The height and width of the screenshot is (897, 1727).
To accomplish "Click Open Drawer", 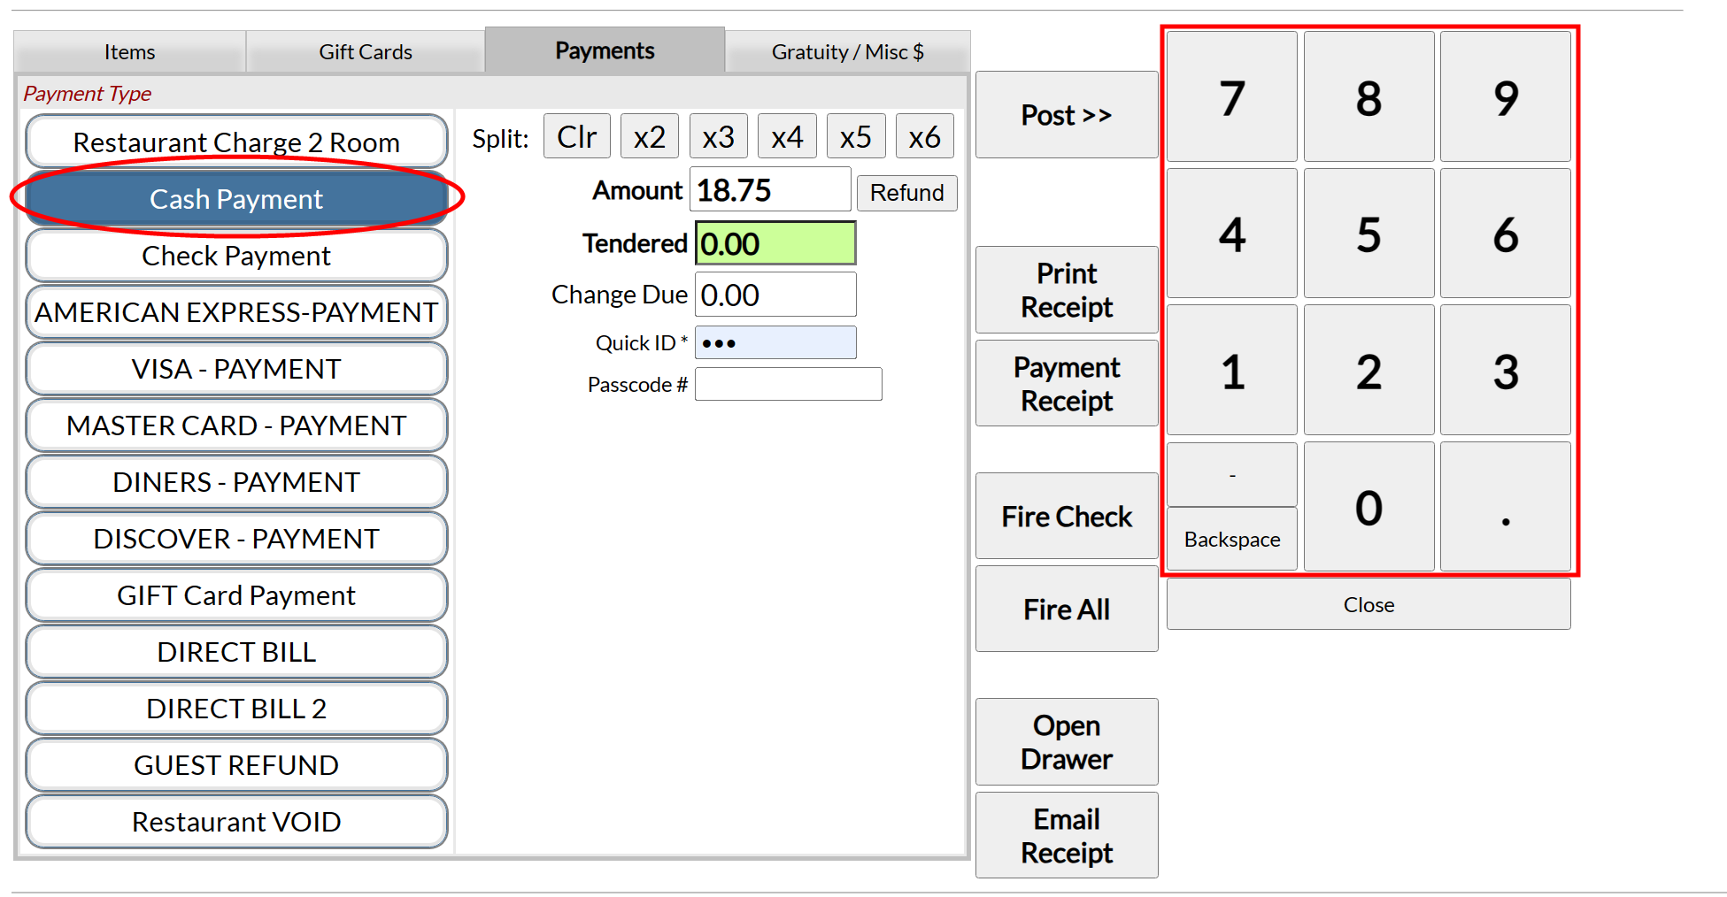I will click(x=1067, y=741).
